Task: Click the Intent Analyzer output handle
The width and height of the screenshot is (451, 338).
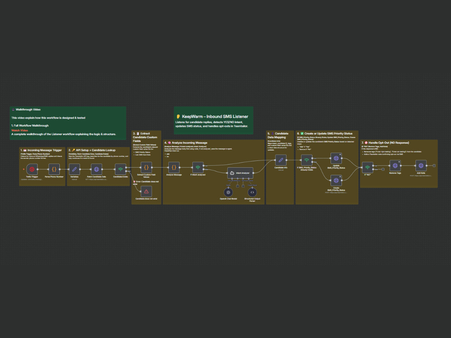Action: tap(253, 173)
